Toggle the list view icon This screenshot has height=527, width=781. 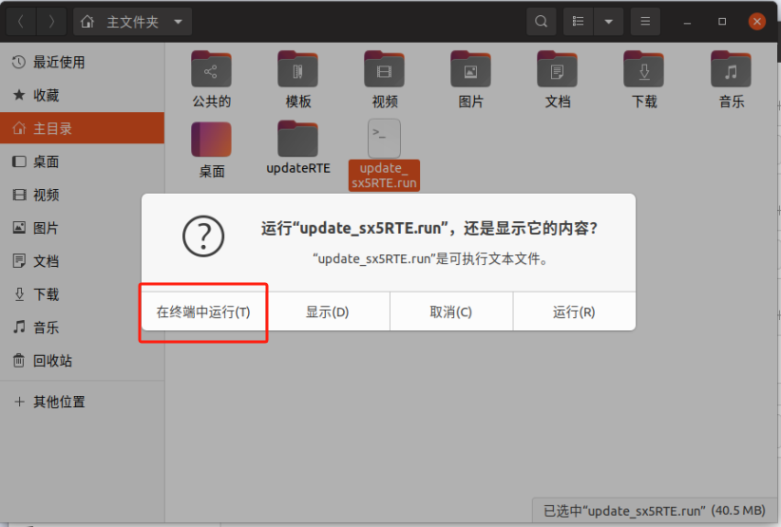(x=579, y=21)
